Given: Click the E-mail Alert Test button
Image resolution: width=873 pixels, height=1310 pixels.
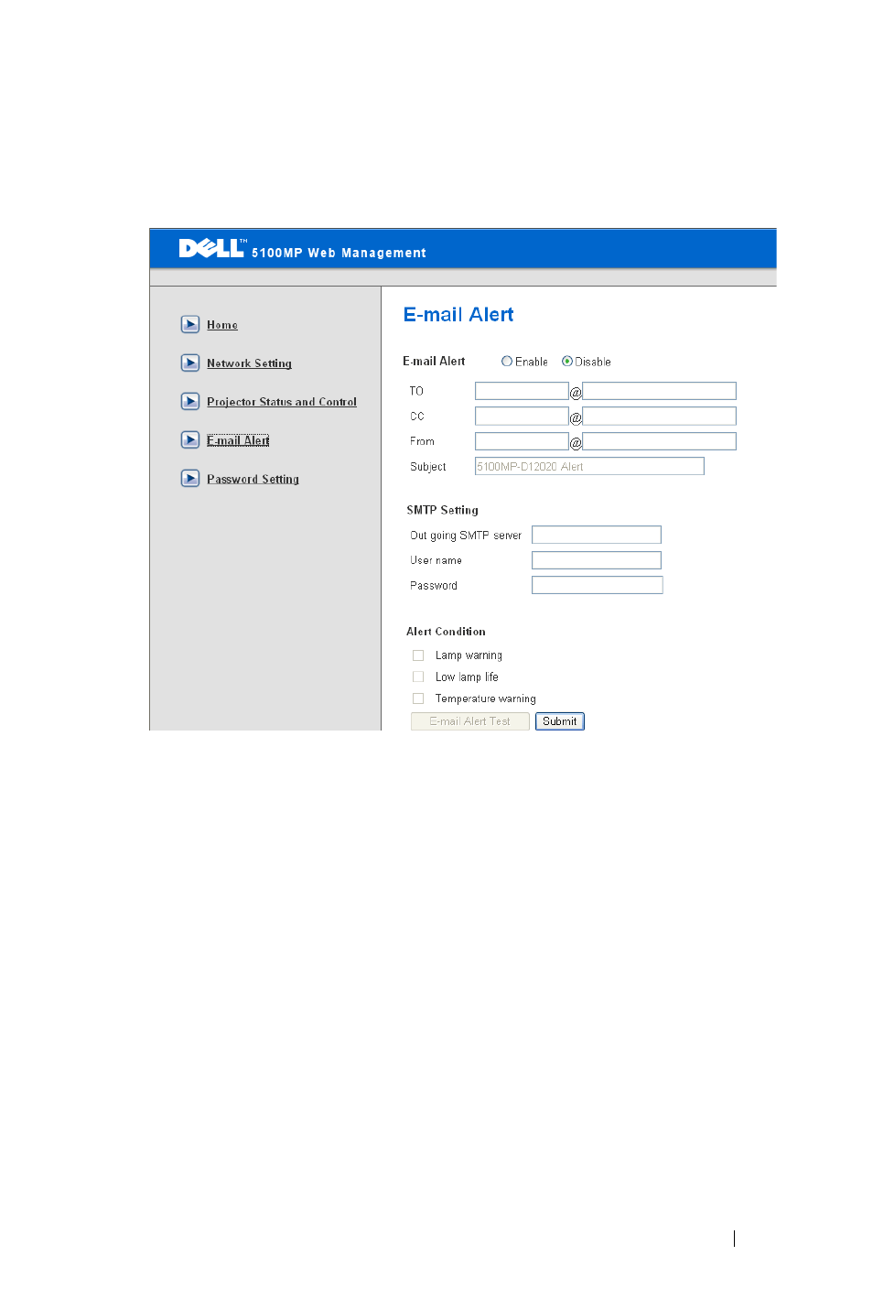Looking at the screenshot, I should 470,721.
